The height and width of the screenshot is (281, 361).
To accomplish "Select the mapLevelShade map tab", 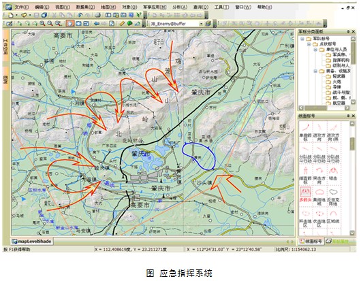I will (31, 242).
